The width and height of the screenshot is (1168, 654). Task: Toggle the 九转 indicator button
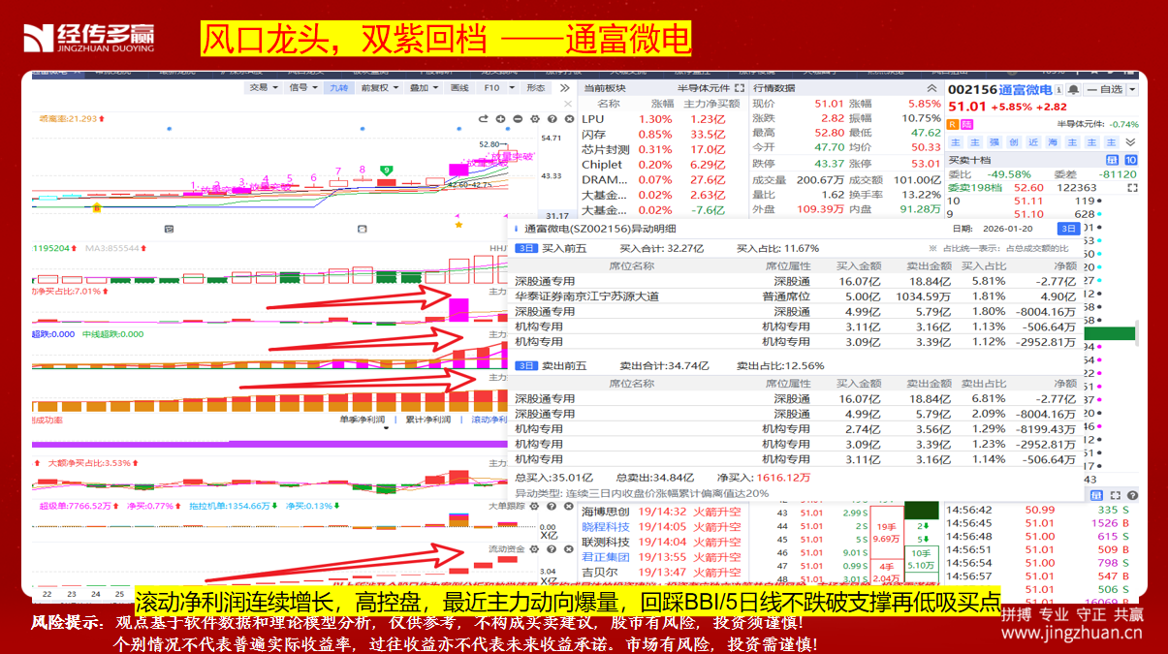[x=338, y=87]
